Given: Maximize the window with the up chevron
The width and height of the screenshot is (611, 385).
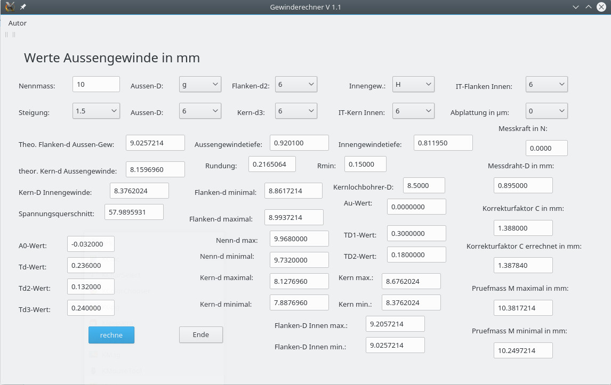Looking at the screenshot, I should pyautogui.click(x=589, y=7).
